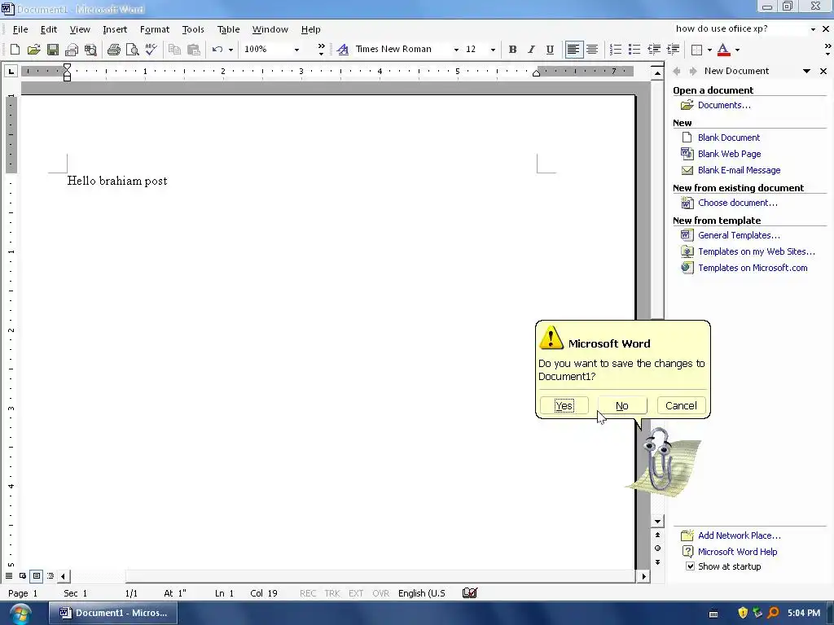This screenshot has height=625, width=834.
Task: Open the Tools menu
Action: 193,29
